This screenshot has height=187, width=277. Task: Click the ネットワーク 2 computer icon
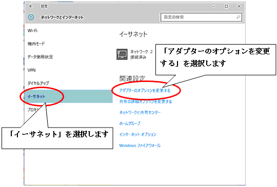pyautogui.click(x=122, y=54)
